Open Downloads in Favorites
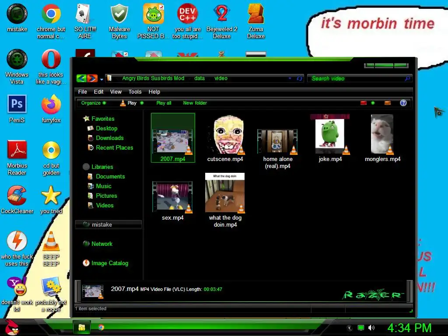This screenshot has height=336, width=448. click(x=109, y=138)
